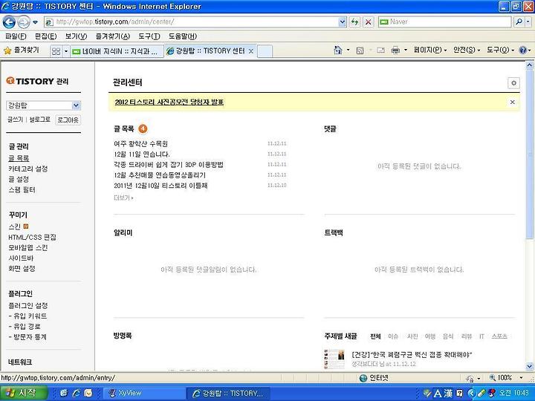Screen dimensions: 535x401
Task: Open the management center settings gear
Action: pyautogui.click(x=514, y=83)
